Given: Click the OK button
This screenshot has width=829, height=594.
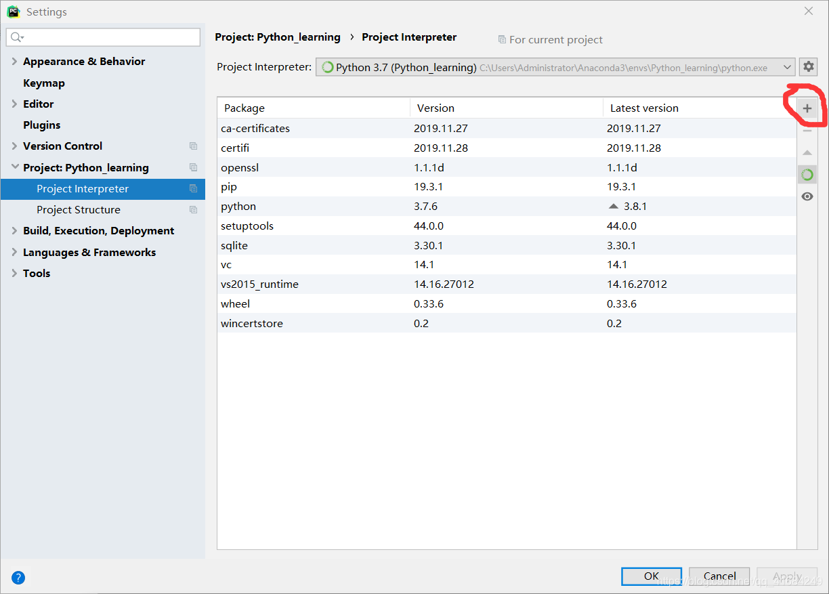Looking at the screenshot, I should click(652, 576).
